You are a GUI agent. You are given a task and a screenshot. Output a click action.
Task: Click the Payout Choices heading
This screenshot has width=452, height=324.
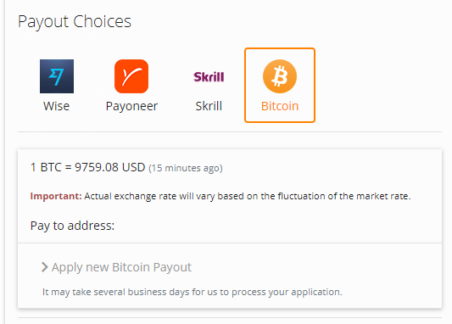point(75,22)
